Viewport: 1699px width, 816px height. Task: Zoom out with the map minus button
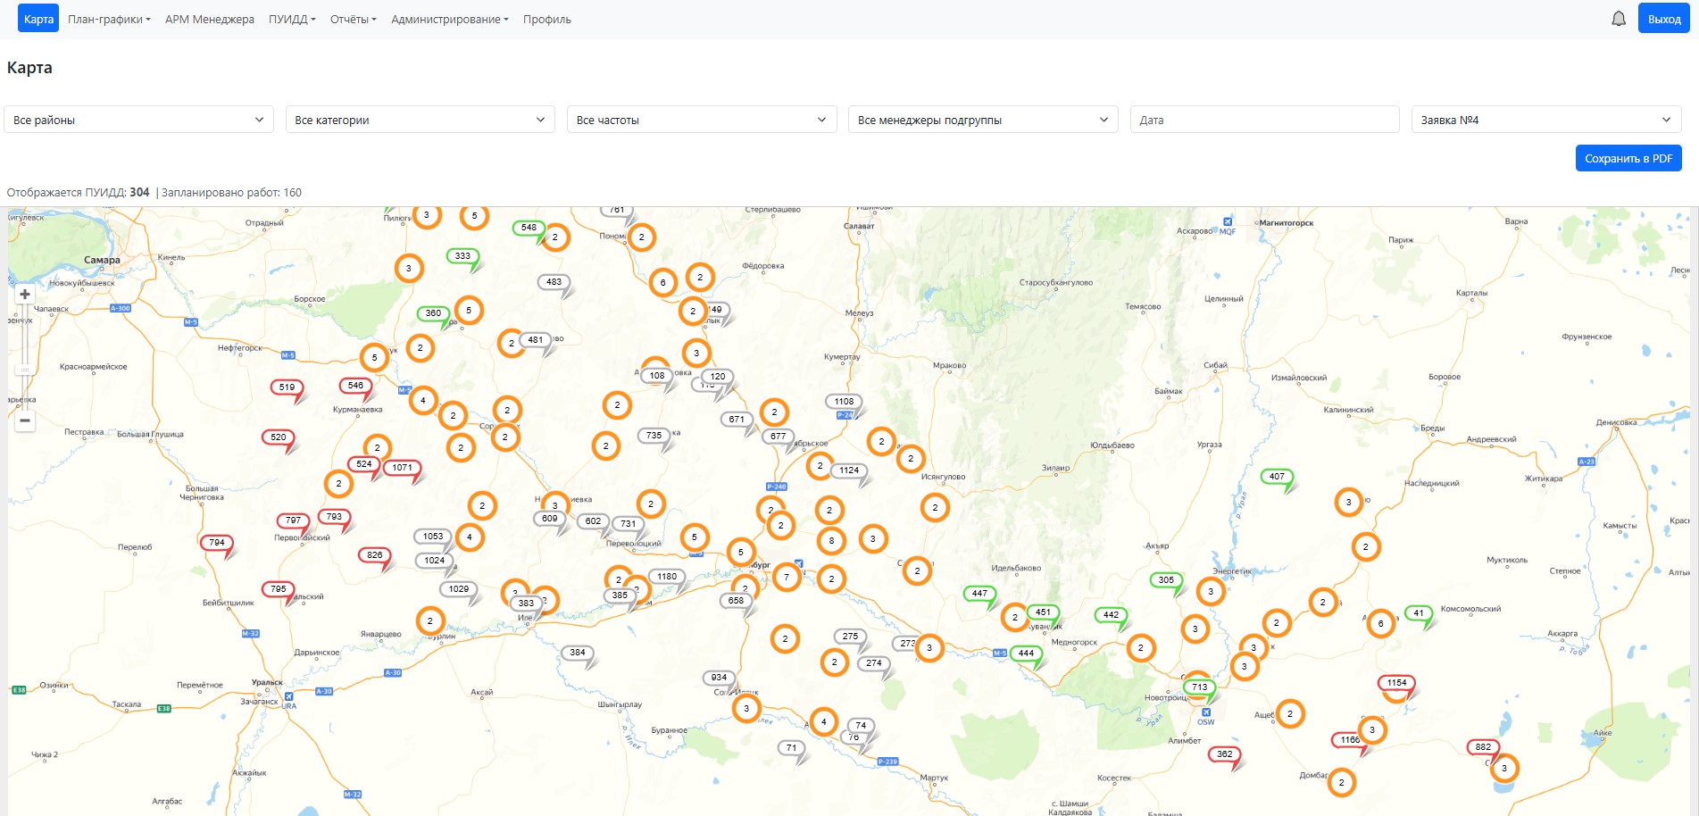point(25,420)
